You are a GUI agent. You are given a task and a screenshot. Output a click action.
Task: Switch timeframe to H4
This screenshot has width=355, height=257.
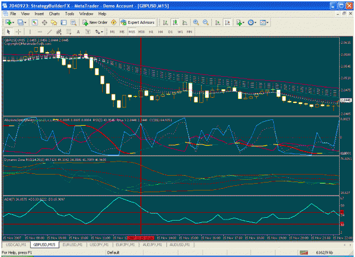pos(161,32)
